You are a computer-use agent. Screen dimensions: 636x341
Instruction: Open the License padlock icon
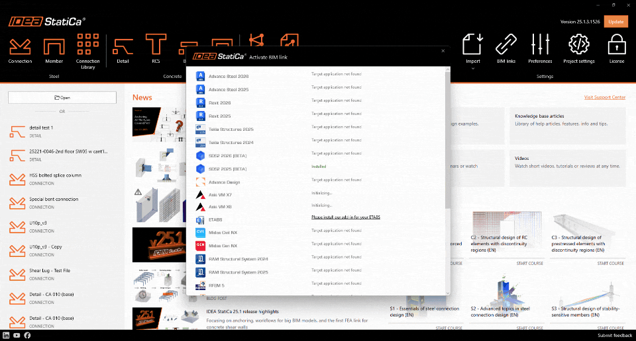pos(617,44)
